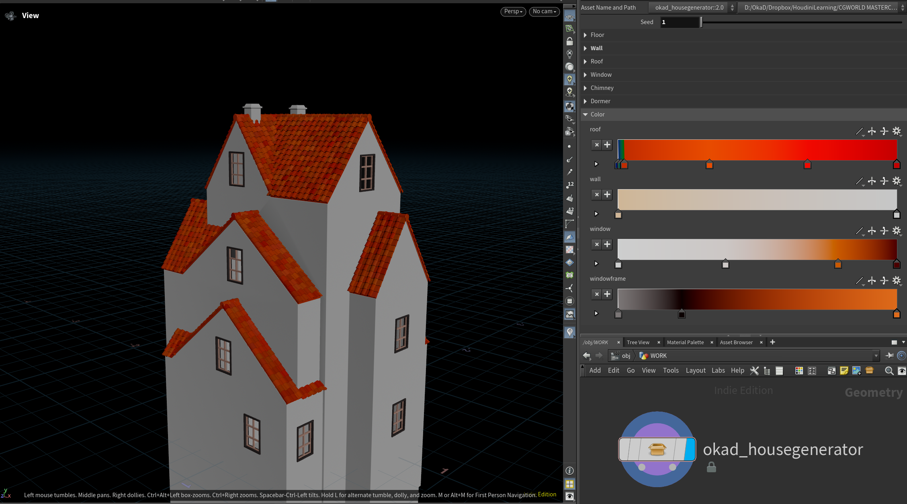The width and height of the screenshot is (907, 504).
Task: Go back with network editor back arrow
Action: tap(587, 355)
